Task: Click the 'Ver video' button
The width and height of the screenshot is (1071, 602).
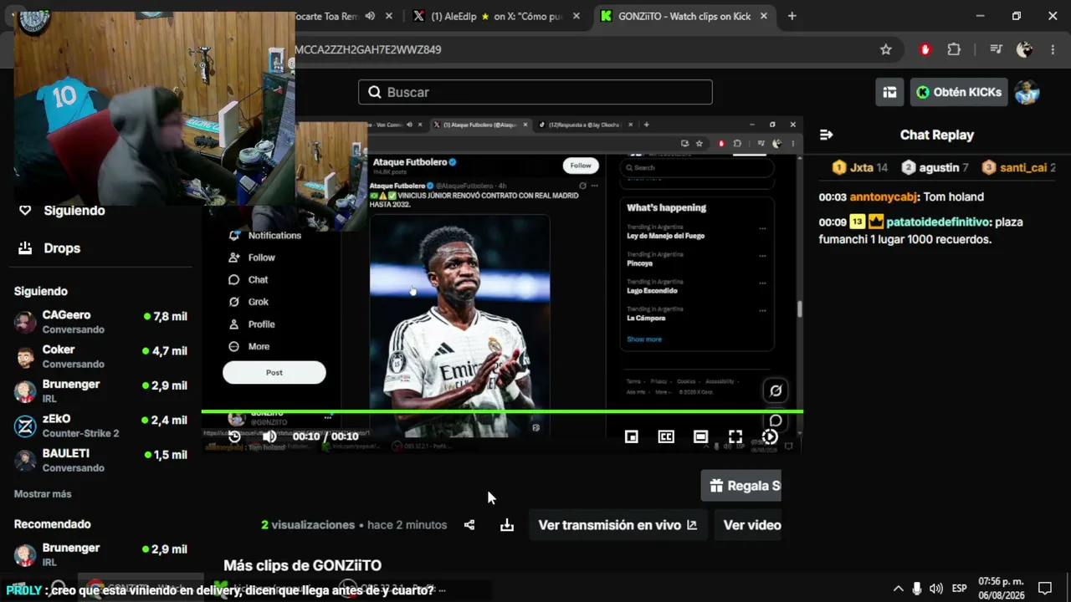Action: pos(748,525)
